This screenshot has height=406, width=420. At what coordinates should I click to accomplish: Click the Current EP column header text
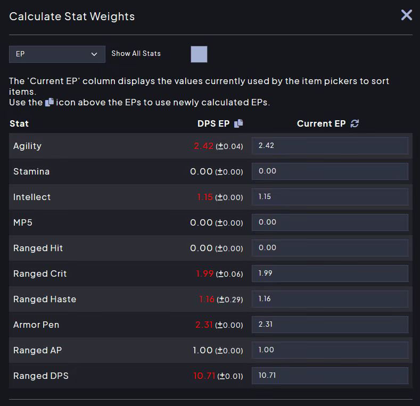tap(321, 123)
